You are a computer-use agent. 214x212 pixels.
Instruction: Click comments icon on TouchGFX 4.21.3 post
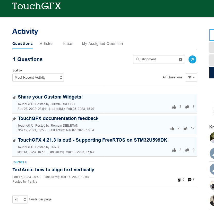(187, 150)
